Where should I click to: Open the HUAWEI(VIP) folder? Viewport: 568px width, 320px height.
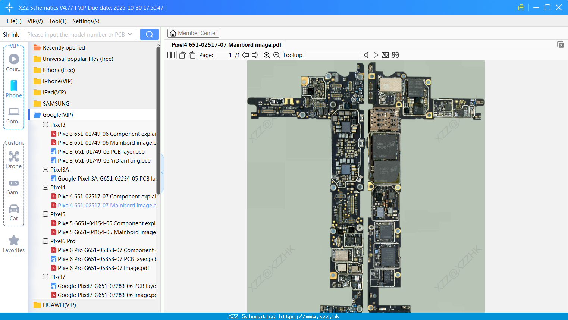point(59,305)
